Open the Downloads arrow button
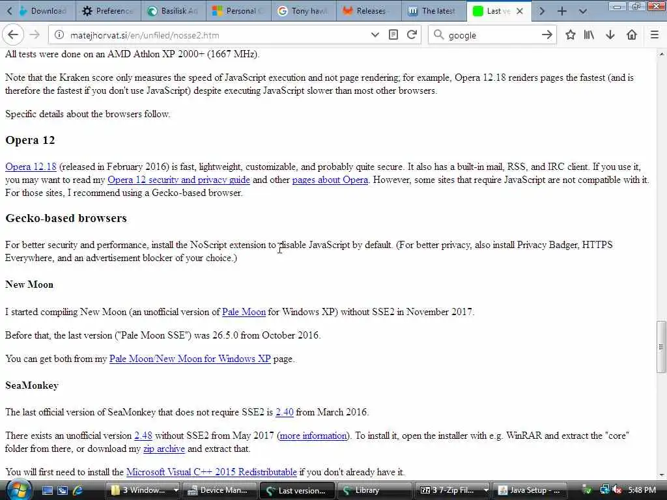Image resolution: width=667 pixels, height=500 pixels. click(x=610, y=35)
